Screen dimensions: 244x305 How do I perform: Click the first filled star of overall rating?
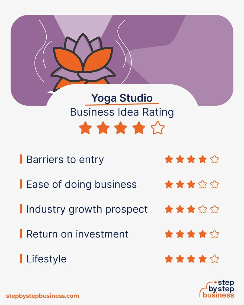coord(85,128)
